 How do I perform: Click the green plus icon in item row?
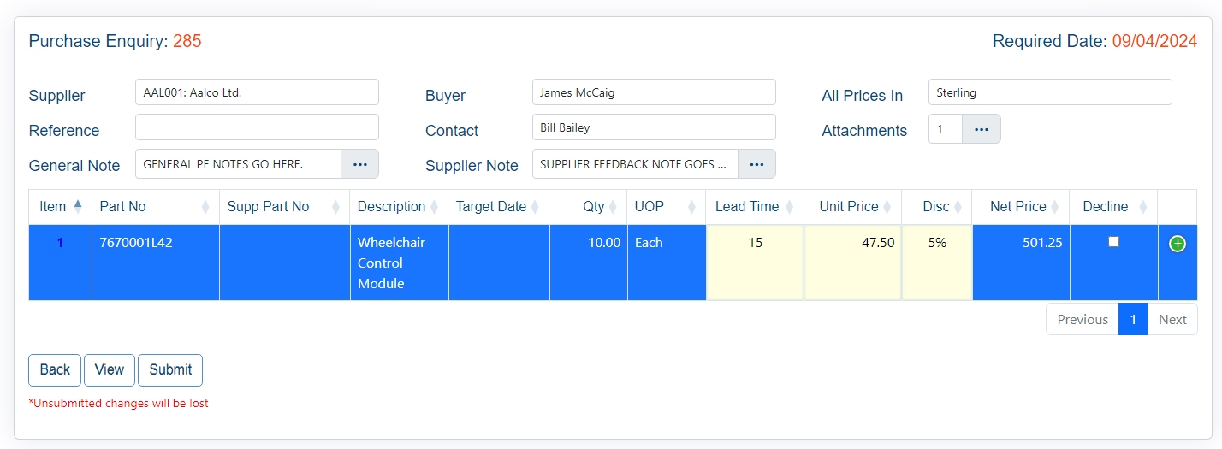1177,244
